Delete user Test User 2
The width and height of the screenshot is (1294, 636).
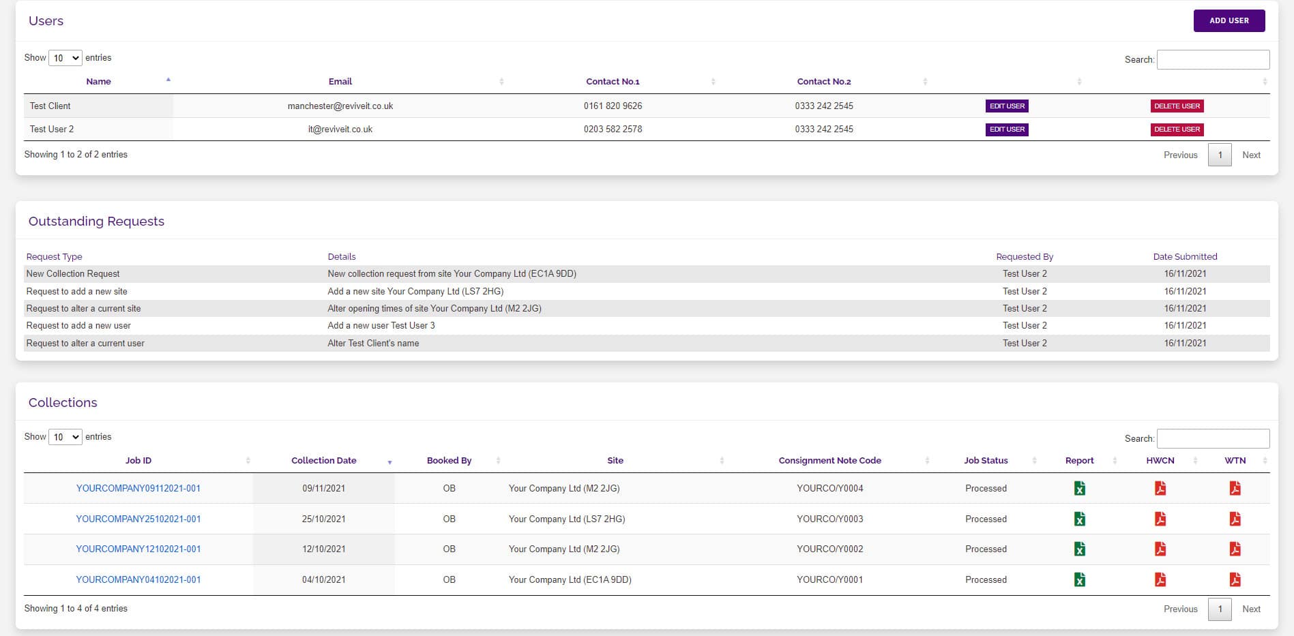point(1177,130)
